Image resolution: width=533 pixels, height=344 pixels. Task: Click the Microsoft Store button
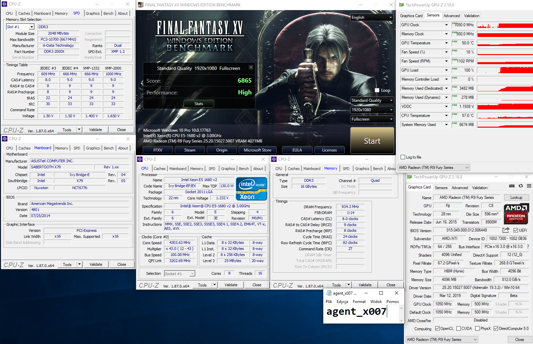click(257, 150)
